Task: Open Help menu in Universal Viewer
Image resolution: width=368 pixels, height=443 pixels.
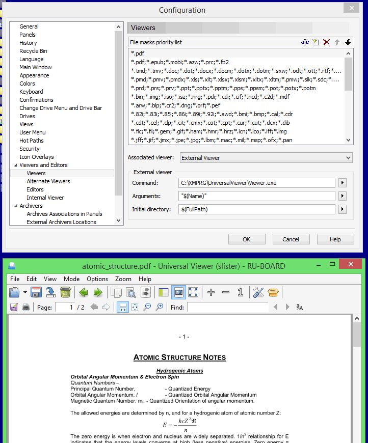Action: coord(145,279)
